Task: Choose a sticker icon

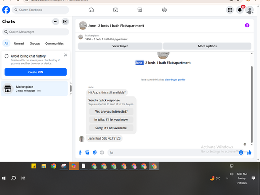Action: point(95,152)
